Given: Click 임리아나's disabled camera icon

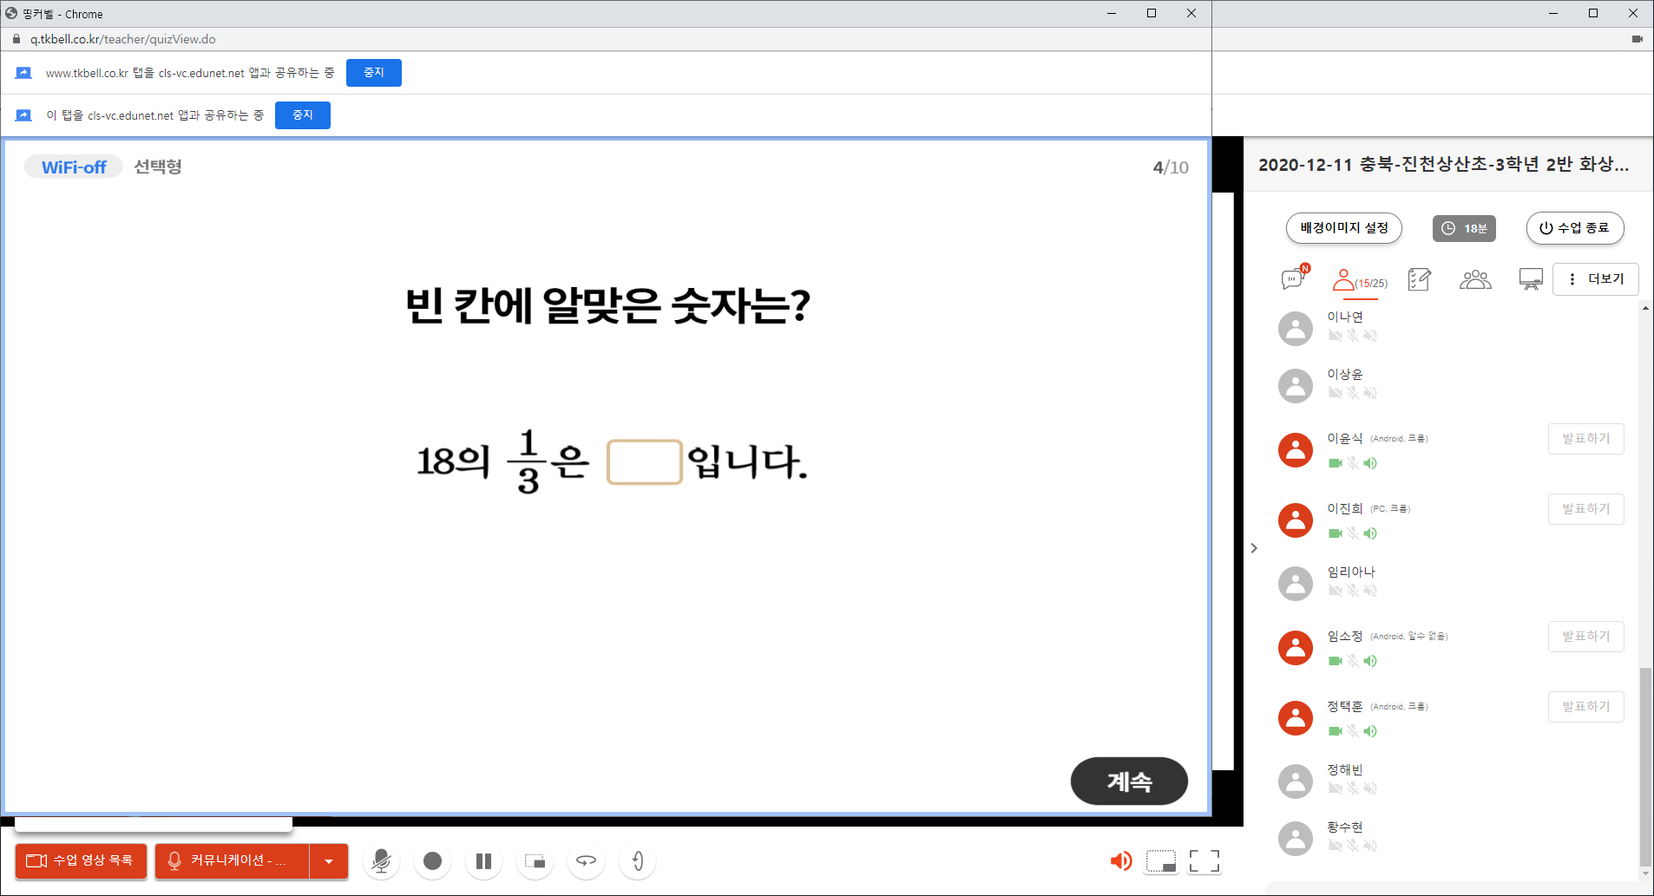Looking at the screenshot, I should click(x=1336, y=591).
